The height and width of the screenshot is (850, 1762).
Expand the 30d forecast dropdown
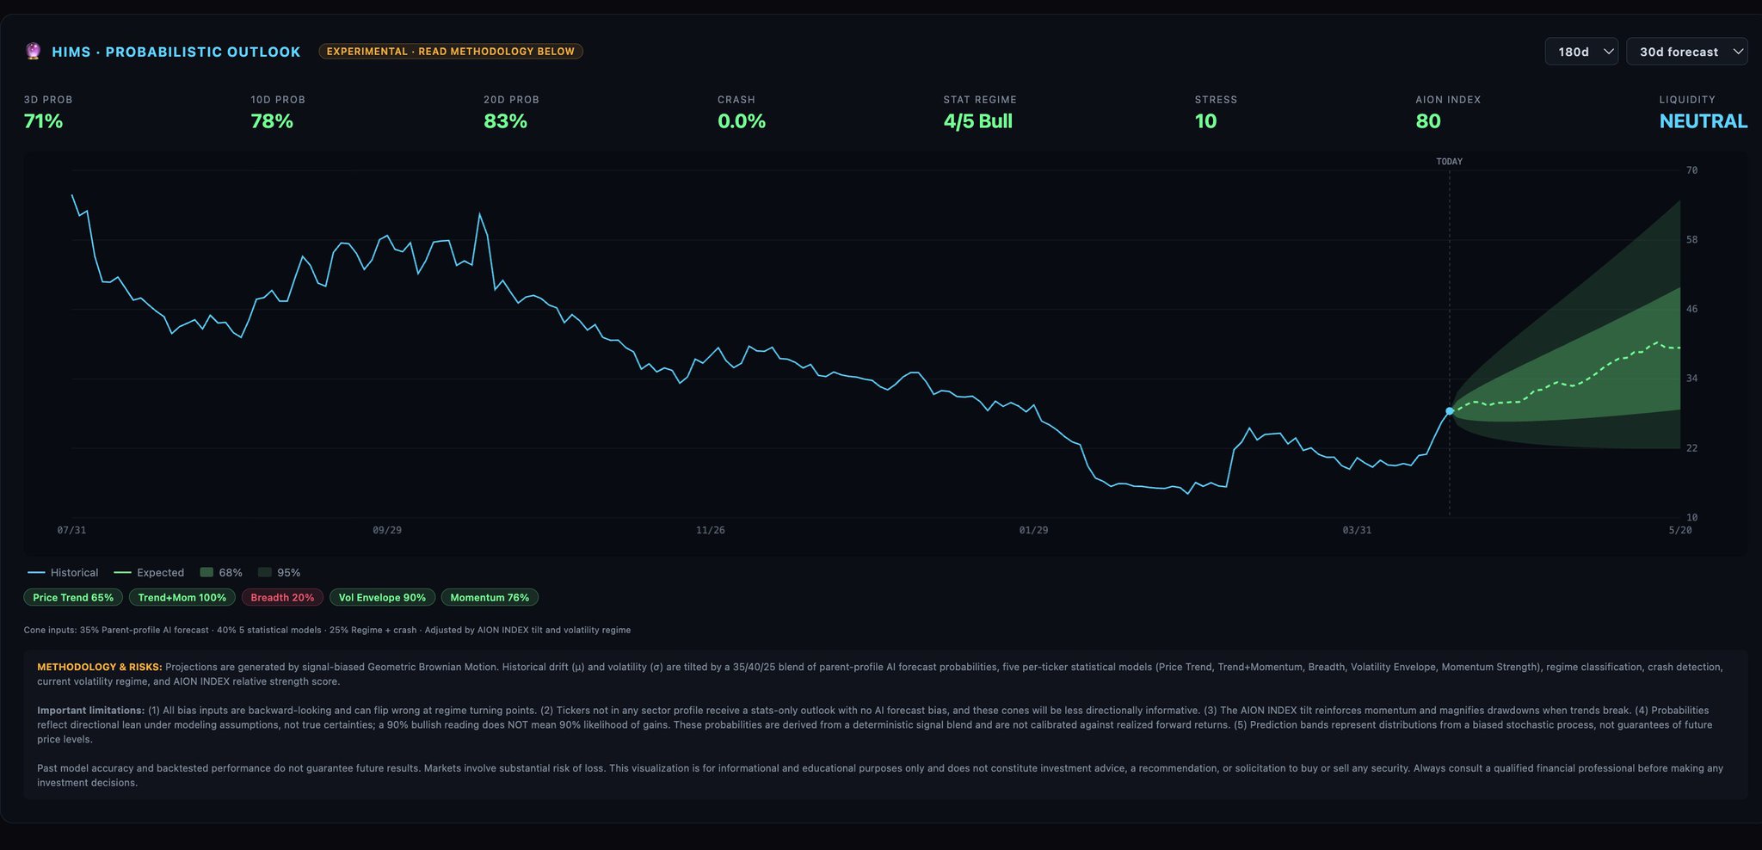(x=1685, y=52)
